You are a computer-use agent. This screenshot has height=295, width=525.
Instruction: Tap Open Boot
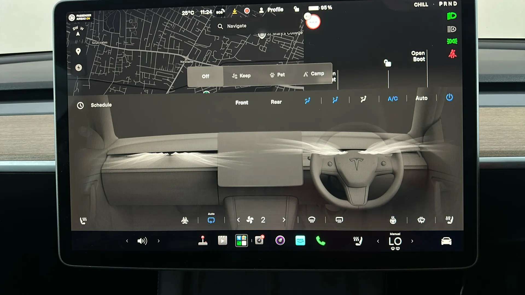point(418,56)
